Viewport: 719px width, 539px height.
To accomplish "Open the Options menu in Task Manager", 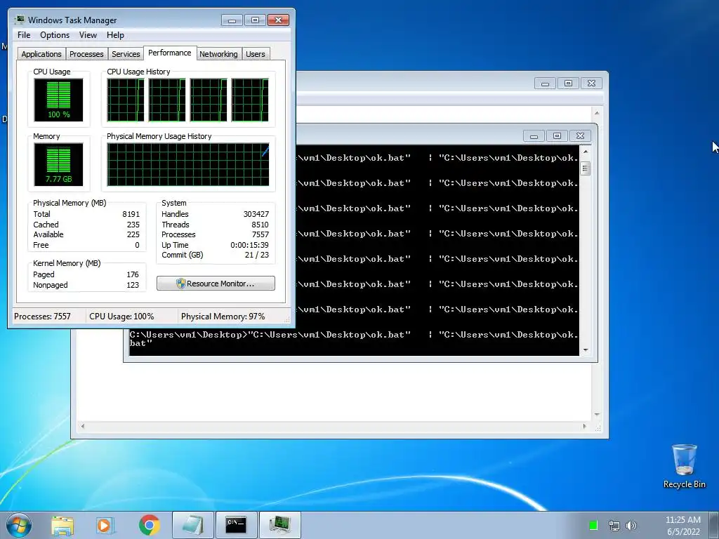I will (55, 35).
